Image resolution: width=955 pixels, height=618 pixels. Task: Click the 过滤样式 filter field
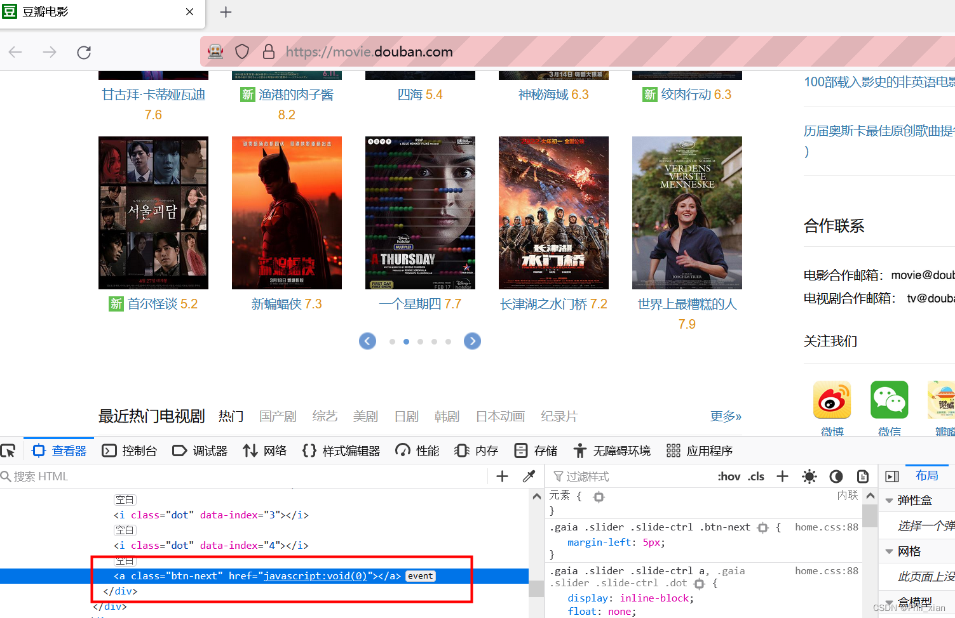629,477
